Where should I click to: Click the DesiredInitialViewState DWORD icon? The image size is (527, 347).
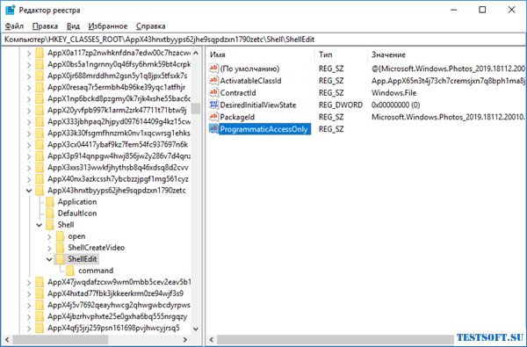(x=213, y=105)
